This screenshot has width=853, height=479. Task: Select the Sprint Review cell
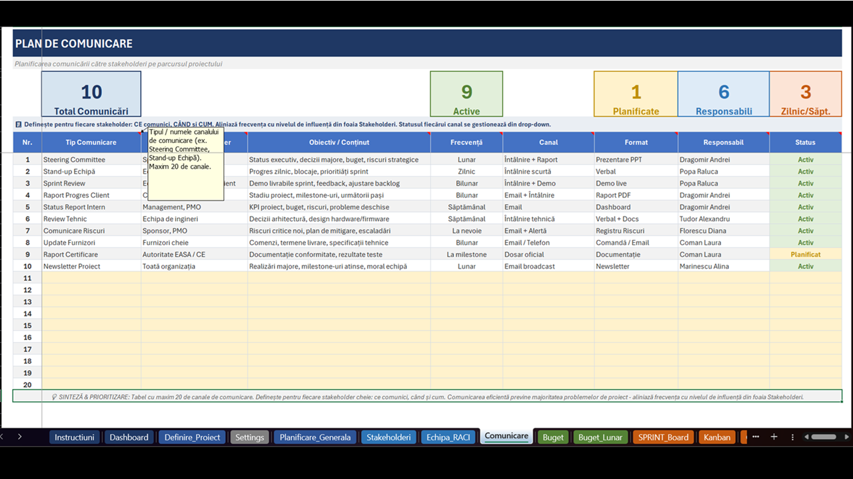coord(91,184)
